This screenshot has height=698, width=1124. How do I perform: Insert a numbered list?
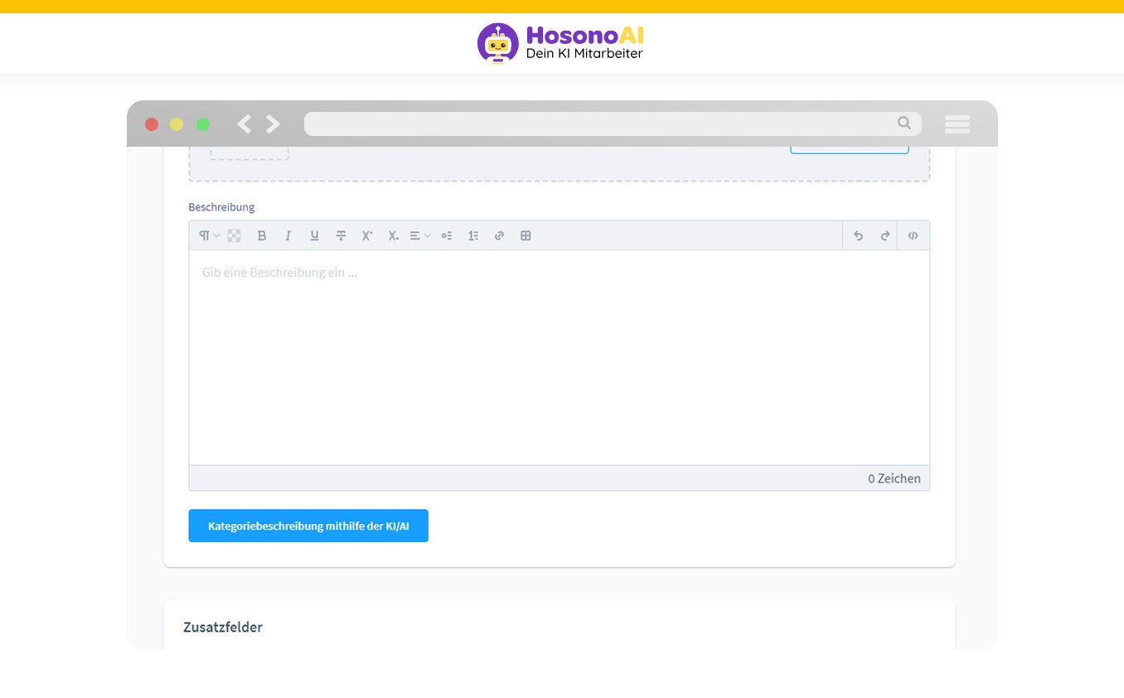pyautogui.click(x=472, y=235)
